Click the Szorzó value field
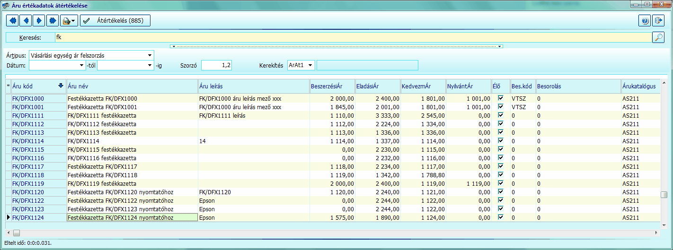Viewport: 673px width, 250px height. 217,65
